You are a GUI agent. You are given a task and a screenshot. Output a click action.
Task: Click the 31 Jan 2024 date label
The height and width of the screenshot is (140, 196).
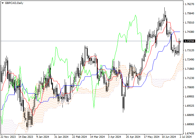[61, 137]
